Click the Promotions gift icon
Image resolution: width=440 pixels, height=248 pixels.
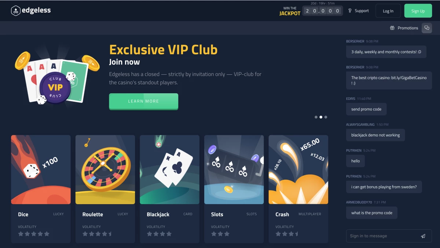392,28
